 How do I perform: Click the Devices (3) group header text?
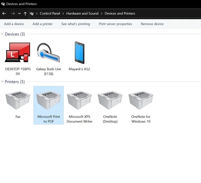(x=15, y=34)
